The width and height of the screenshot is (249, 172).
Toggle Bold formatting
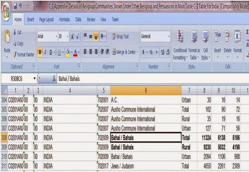click(40, 51)
